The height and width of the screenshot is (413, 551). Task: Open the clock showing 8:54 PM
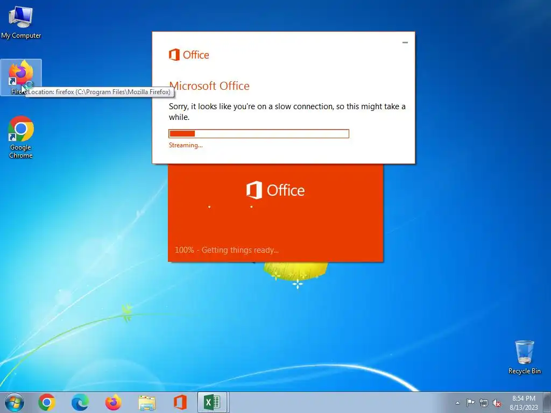tap(524, 402)
